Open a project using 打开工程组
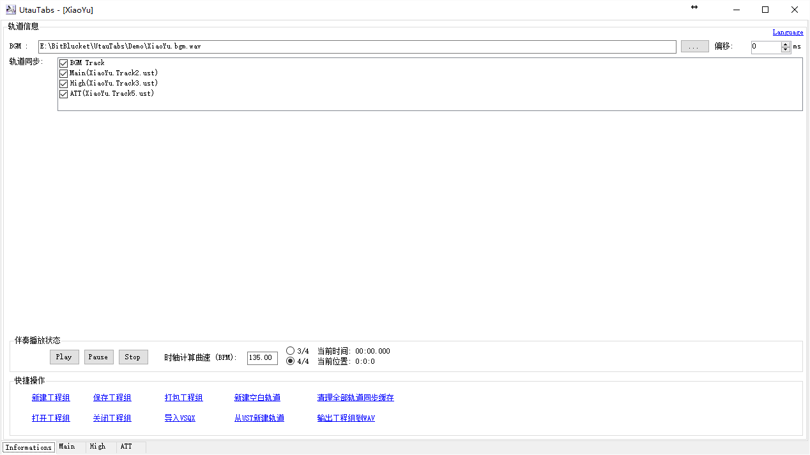This screenshot has height=455, width=810. click(x=51, y=418)
